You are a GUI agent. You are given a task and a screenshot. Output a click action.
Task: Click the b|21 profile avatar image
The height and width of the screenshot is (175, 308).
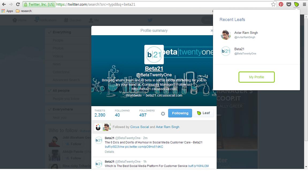point(154,55)
